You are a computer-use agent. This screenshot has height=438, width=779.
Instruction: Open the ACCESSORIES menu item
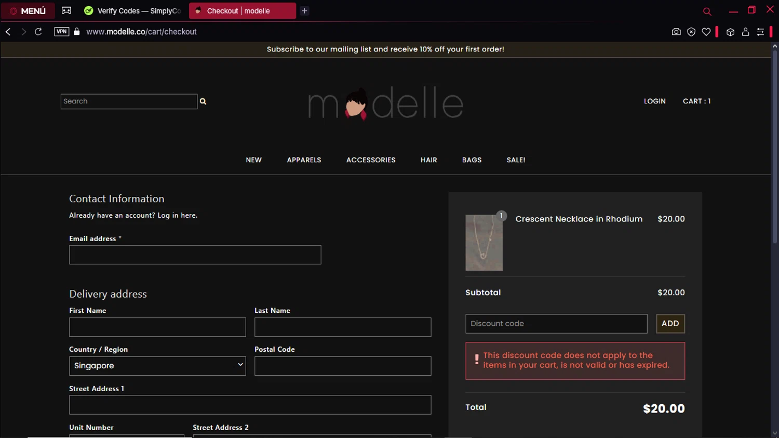pos(371,160)
